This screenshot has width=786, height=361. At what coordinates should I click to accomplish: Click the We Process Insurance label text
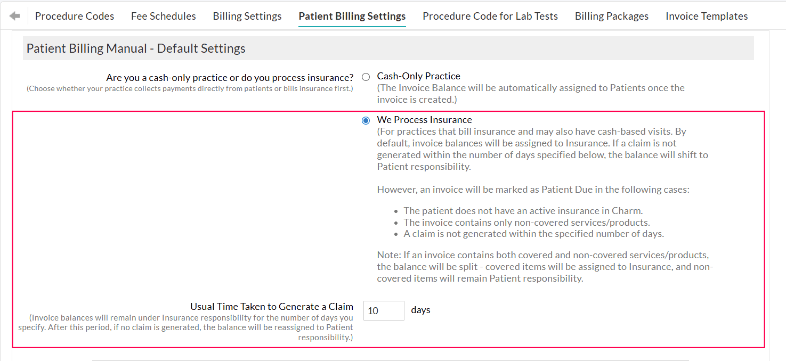point(424,119)
